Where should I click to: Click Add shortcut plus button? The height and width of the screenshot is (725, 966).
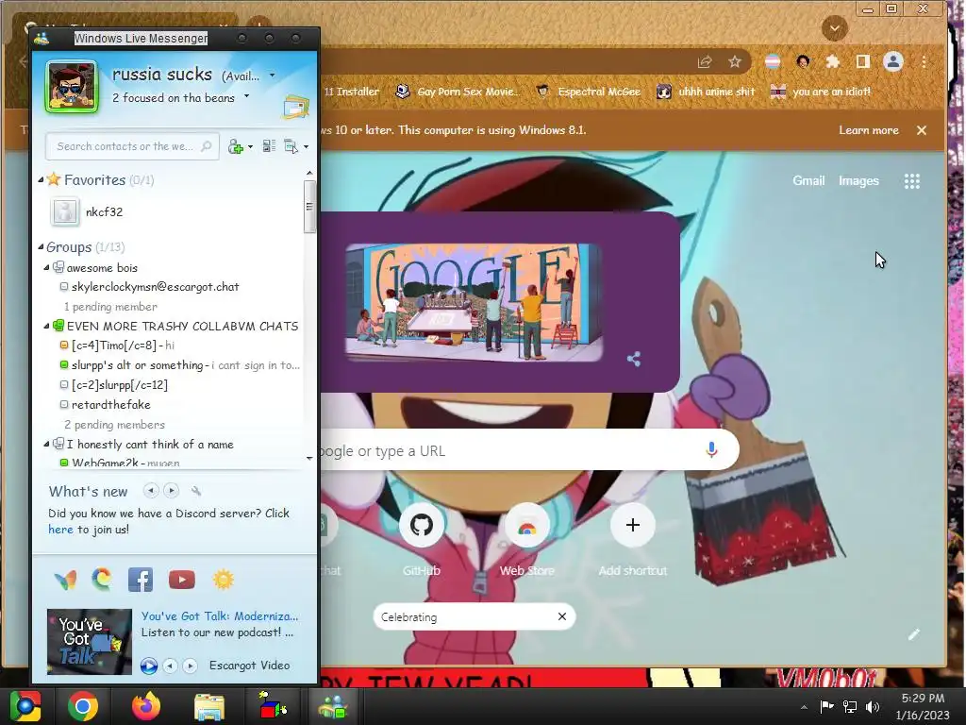(x=633, y=525)
